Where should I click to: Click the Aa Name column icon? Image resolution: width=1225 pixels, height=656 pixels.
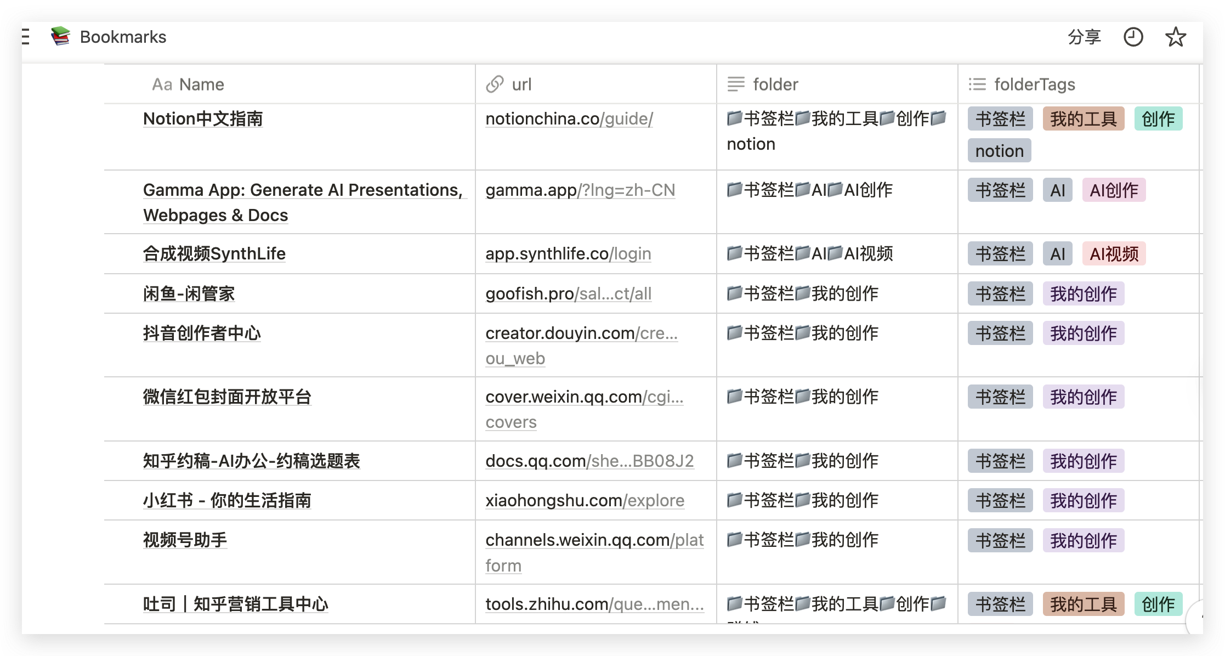[x=162, y=84]
